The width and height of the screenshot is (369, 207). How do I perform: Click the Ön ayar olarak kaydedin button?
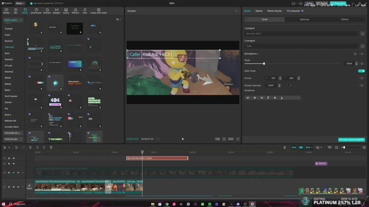click(351, 140)
